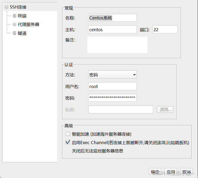Click the 高级 group title
Viewport: 198px width, 178px height.
coord(69,126)
